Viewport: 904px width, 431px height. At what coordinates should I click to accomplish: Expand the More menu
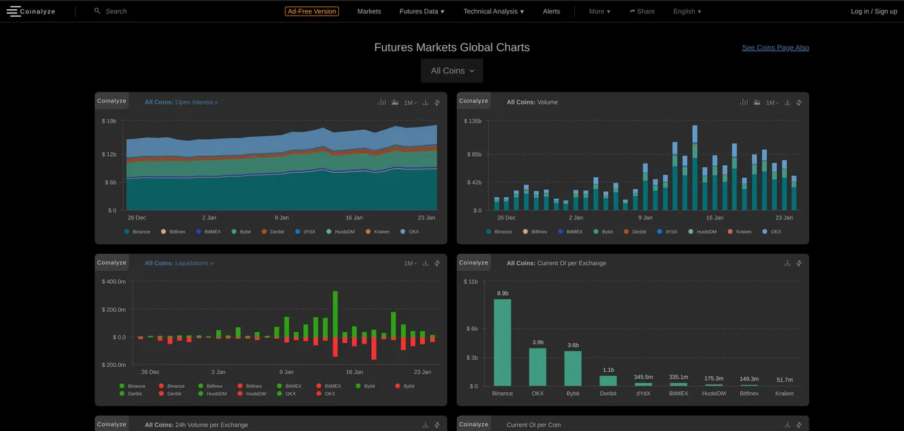(x=600, y=11)
